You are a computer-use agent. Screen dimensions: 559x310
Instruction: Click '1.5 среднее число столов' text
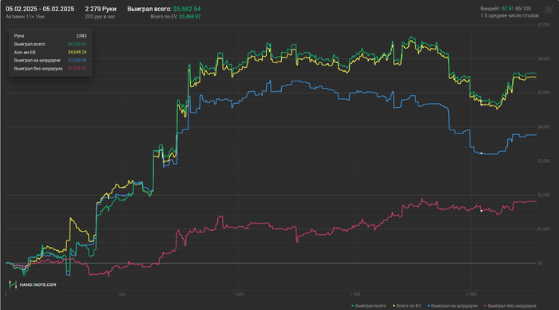[x=509, y=16]
